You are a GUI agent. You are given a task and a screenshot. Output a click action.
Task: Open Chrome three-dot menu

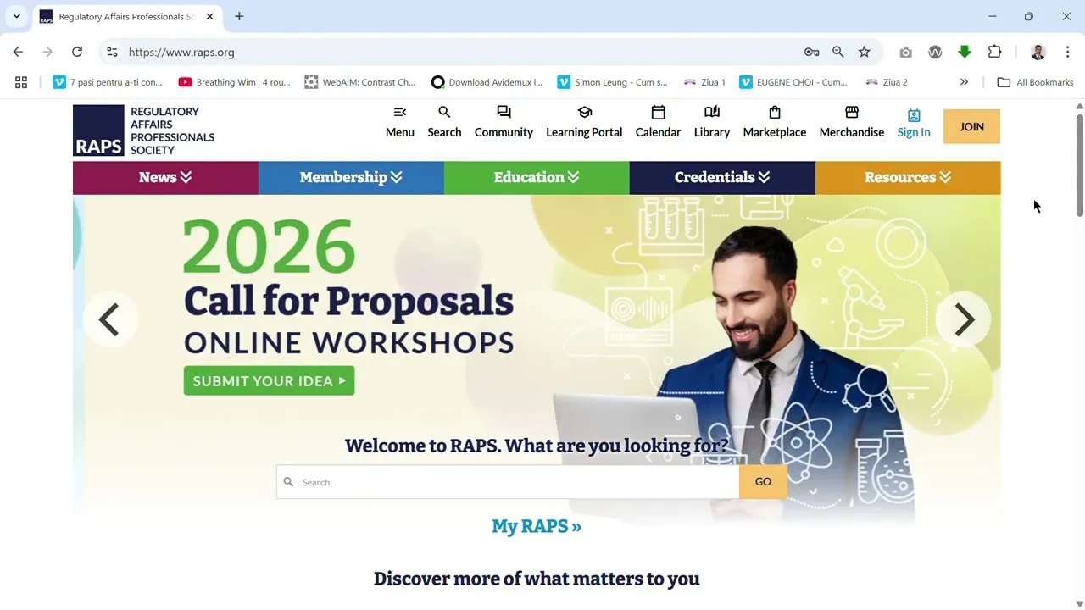pyautogui.click(x=1067, y=52)
